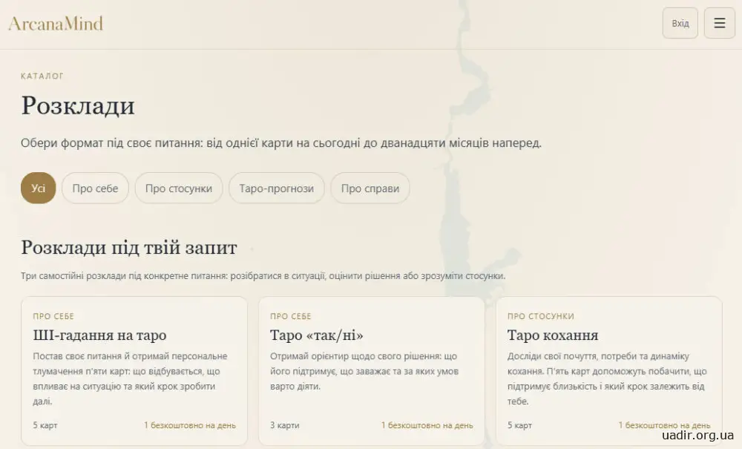
Task: Click the ПРО СТОСУНКИ tag on Таро кохання
Action: pyautogui.click(x=541, y=316)
